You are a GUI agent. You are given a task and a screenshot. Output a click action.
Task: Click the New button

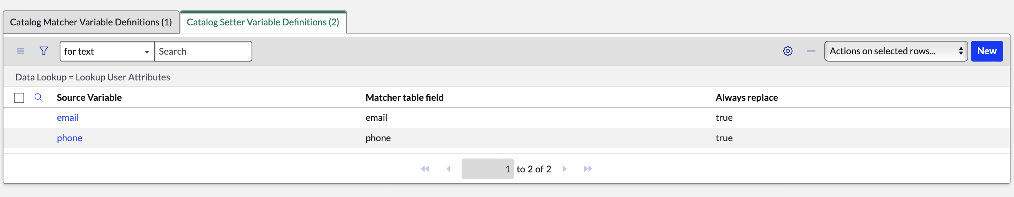pyautogui.click(x=986, y=51)
